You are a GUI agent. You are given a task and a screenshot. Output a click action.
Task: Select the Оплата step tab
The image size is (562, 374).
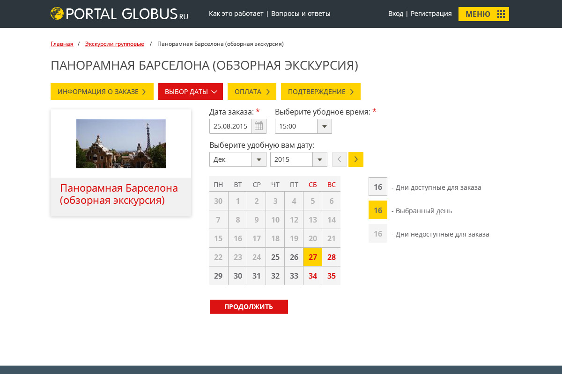251,92
